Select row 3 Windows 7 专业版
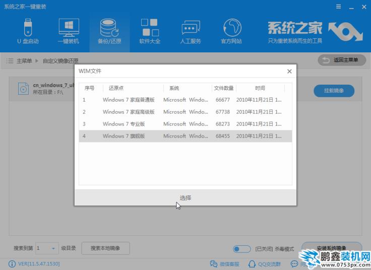 click(185, 124)
